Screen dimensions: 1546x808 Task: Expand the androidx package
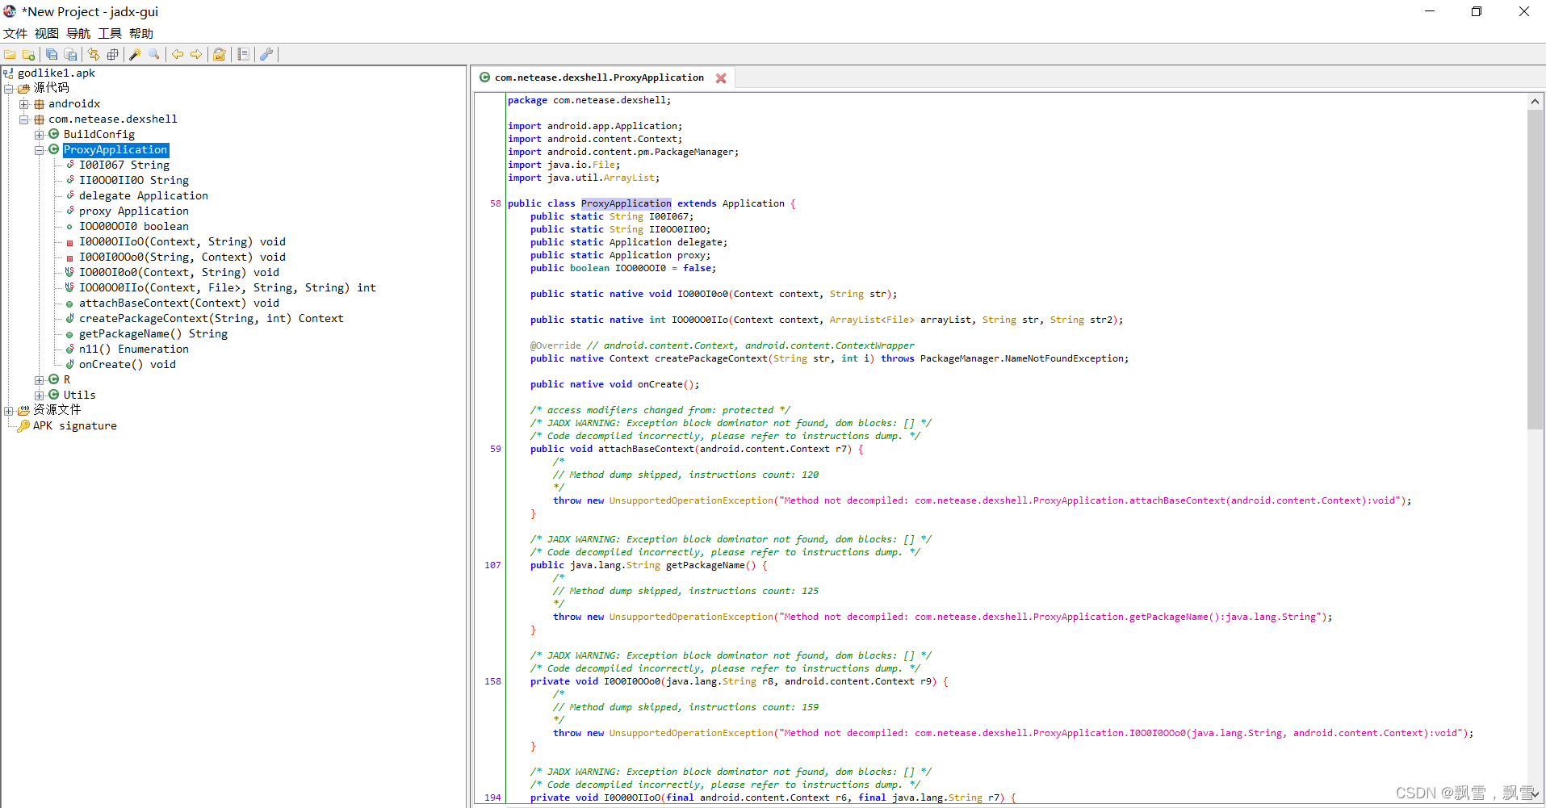point(23,104)
